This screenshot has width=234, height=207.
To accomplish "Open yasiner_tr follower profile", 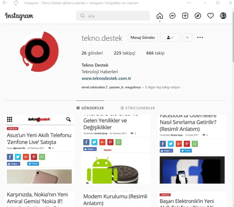I will click(x=116, y=87).
